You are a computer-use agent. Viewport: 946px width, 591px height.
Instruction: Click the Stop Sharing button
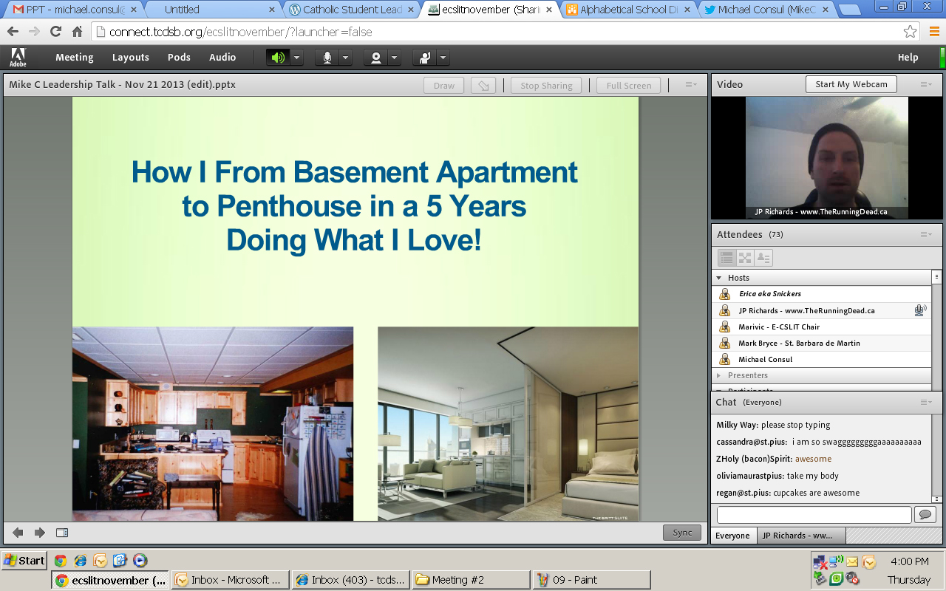tap(546, 86)
